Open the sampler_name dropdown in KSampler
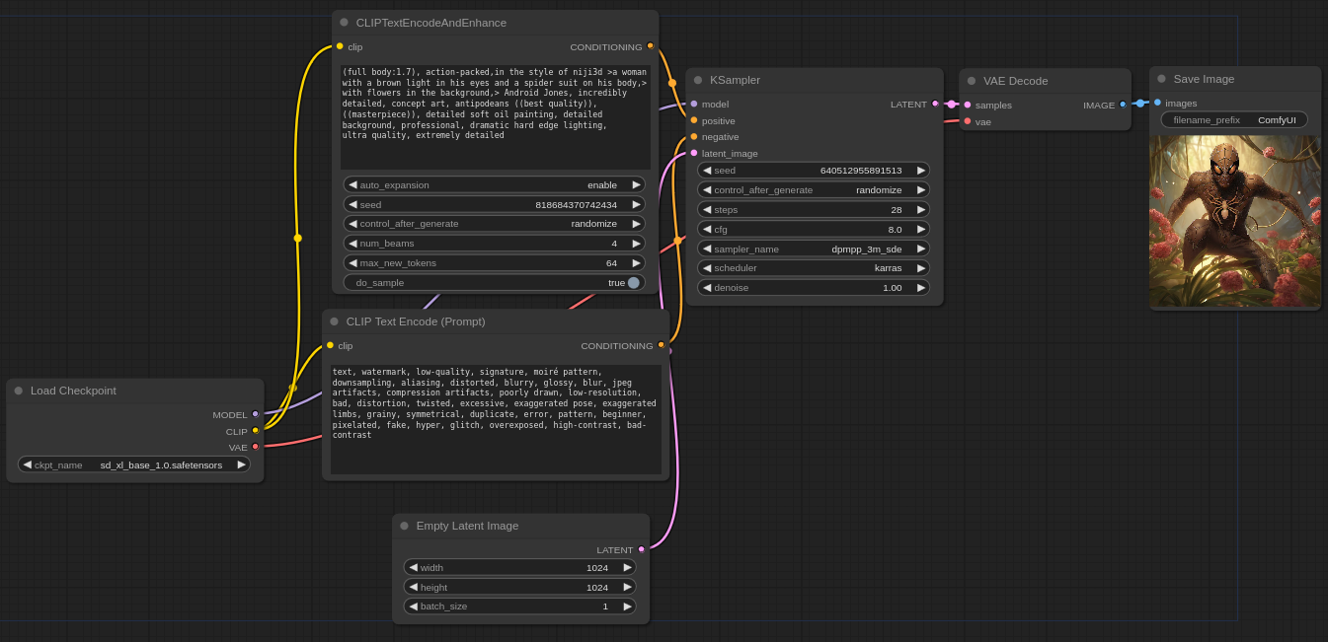The height and width of the screenshot is (642, 1328). [814, 249]
